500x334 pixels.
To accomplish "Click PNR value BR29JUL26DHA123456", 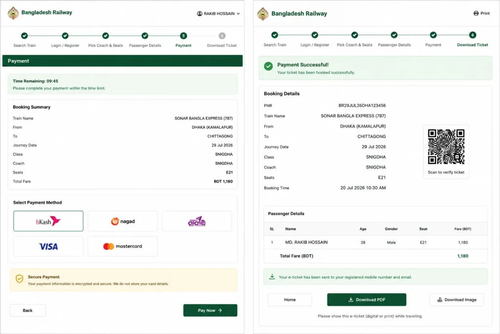I will [362, 105].
